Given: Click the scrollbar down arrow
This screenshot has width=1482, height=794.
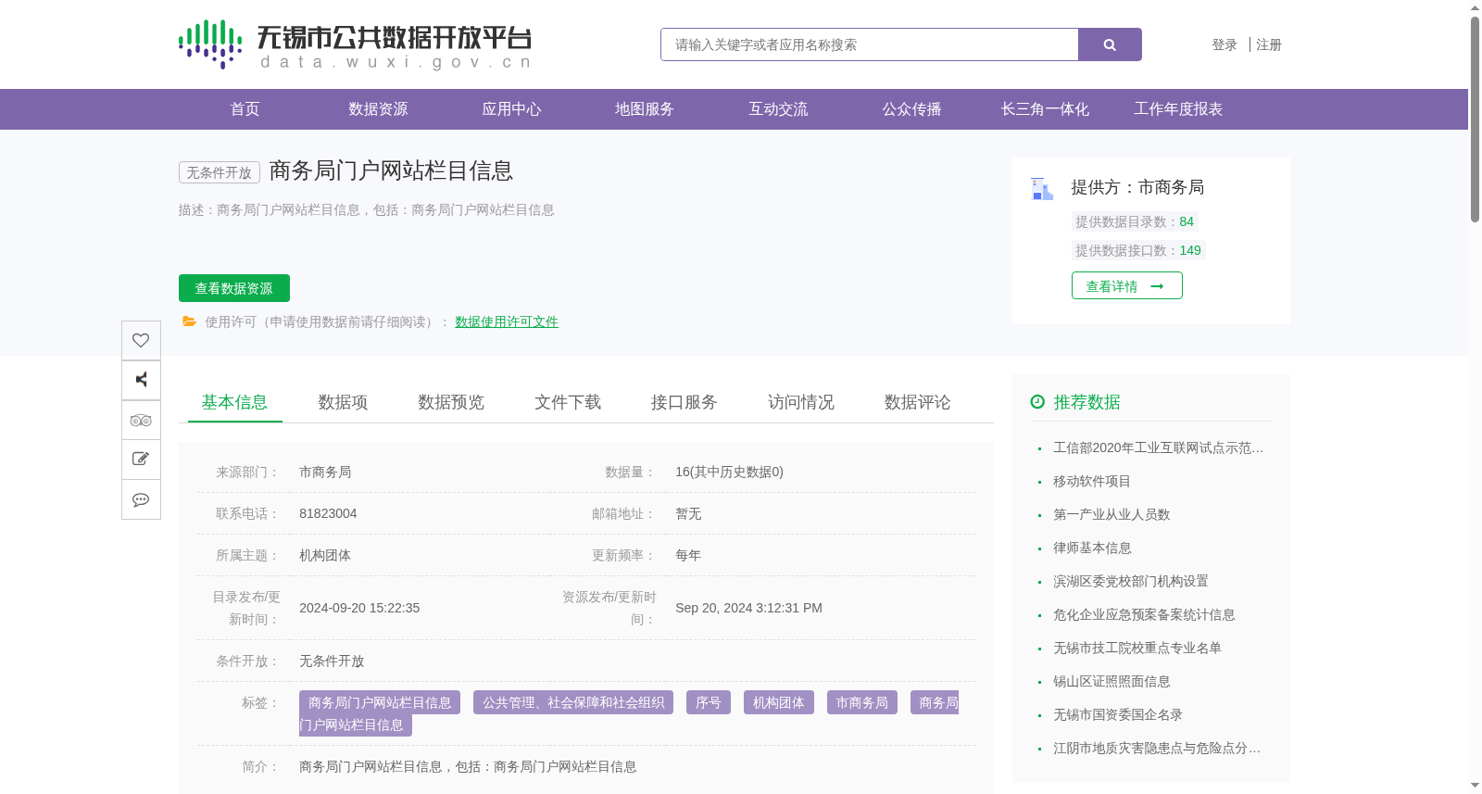Looking at the screenshot, I should (1475, 786).
